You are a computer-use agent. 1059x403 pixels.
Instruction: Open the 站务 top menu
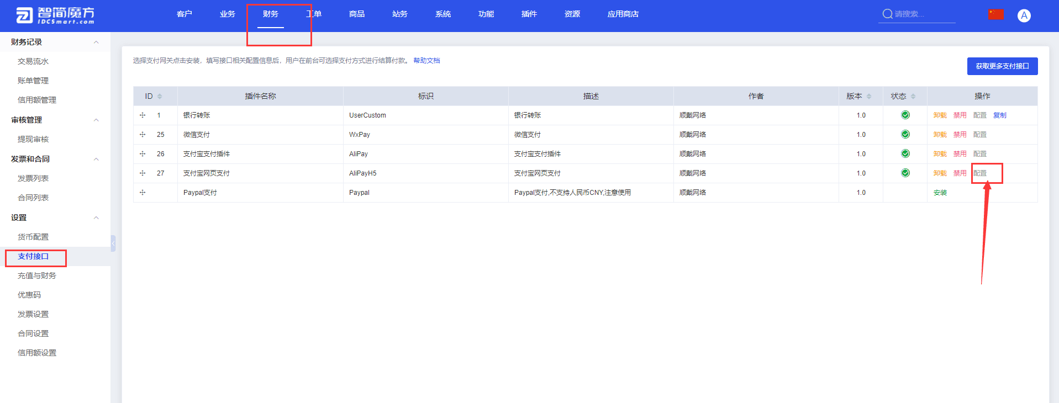coord(400,14)
